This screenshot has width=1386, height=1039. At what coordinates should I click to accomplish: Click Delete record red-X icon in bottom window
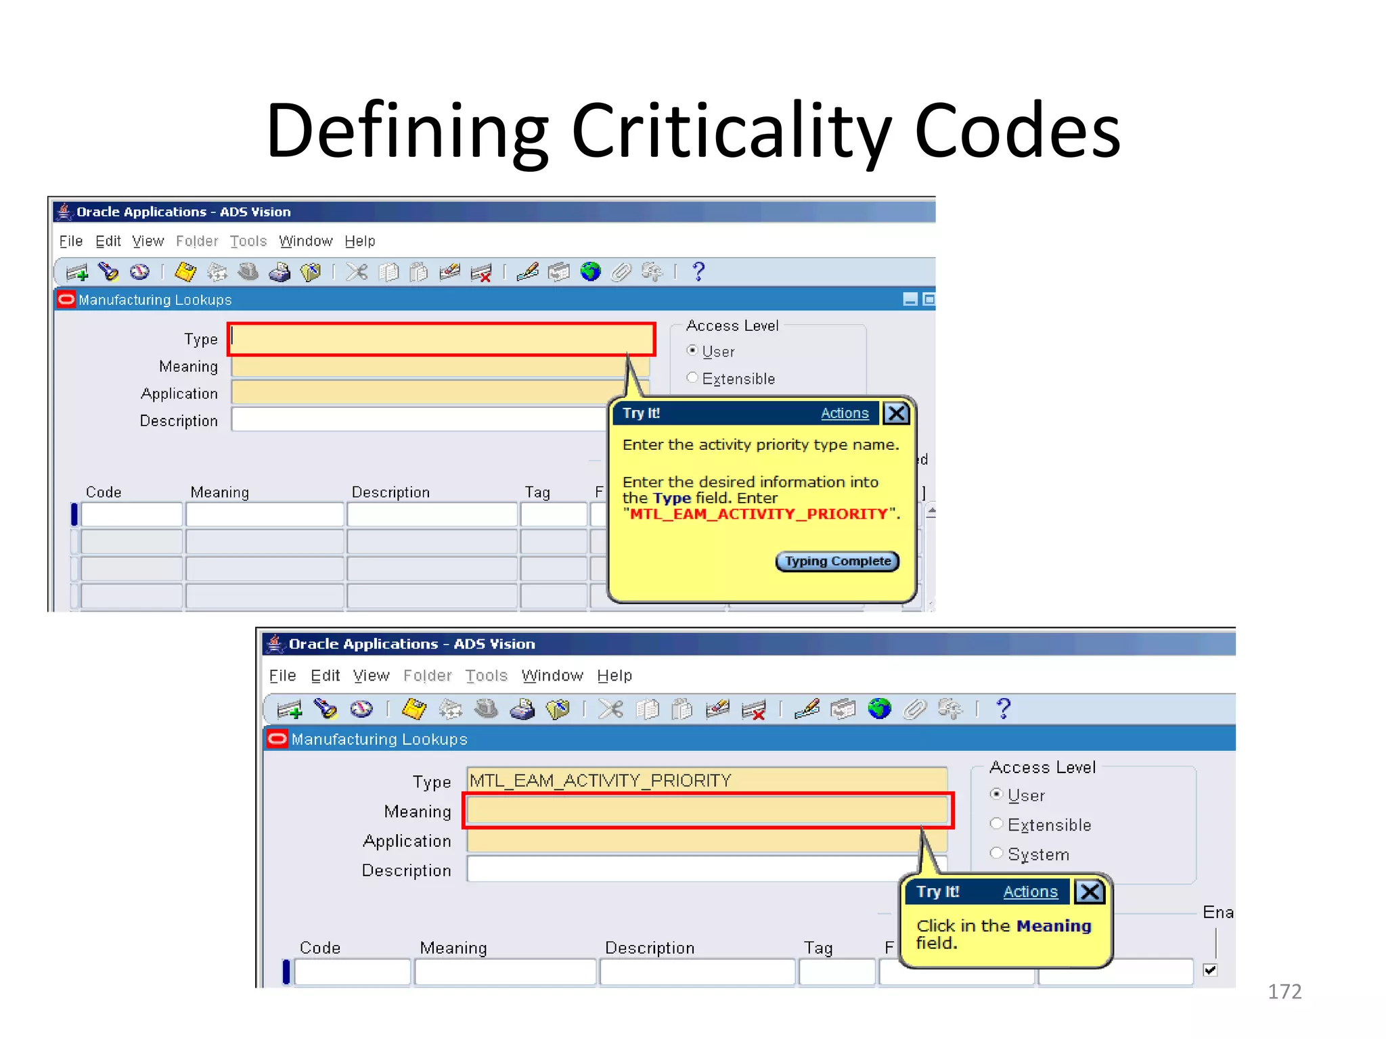[x=754, y=710]
